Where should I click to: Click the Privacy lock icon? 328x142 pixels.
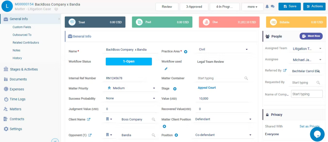pos(267,115)
